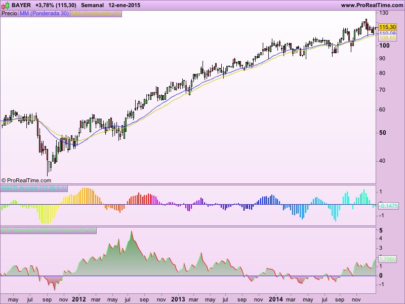The image size is (405, 304).
Task: Open the MACD Arcoiris (12 26 9 1) label
Action: pos(34,188)
